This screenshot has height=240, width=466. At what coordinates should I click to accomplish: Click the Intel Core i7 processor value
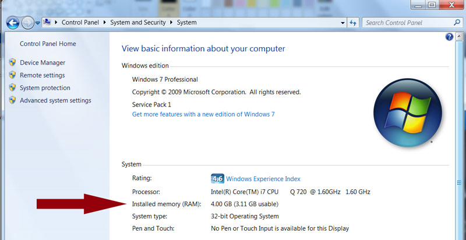pos(290,192)
